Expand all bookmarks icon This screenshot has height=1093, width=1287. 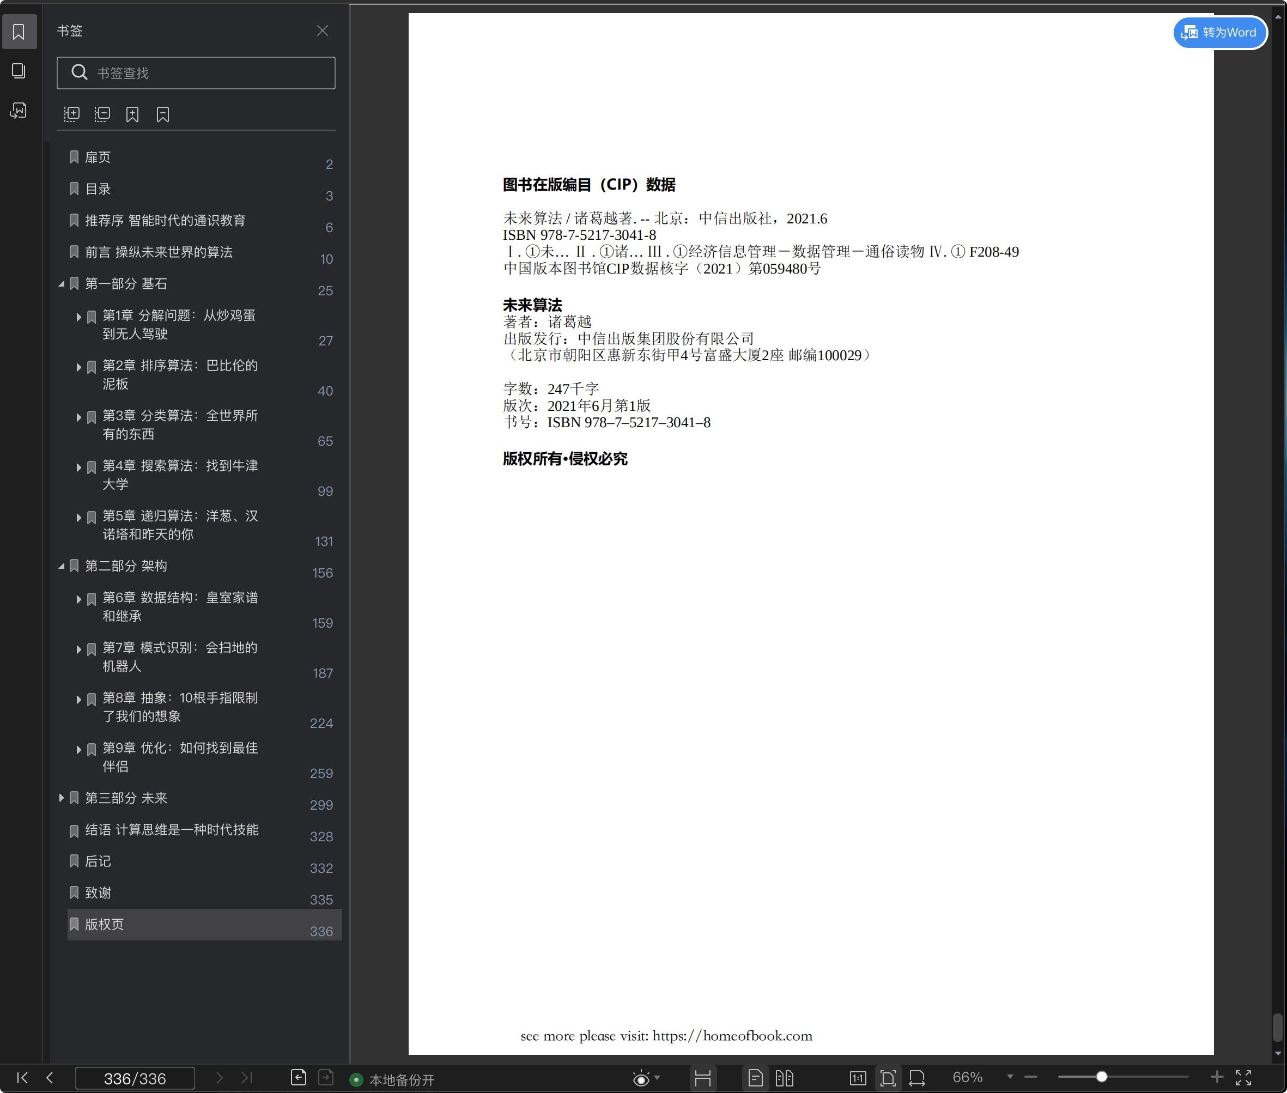[x=72, y=114]
